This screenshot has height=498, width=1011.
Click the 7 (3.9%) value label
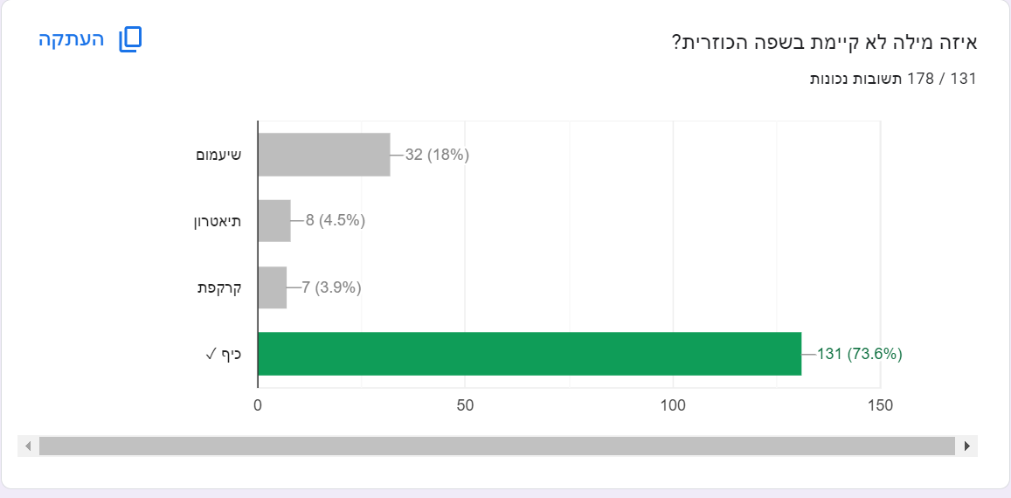pyautogui.click(x=331, y=287)
